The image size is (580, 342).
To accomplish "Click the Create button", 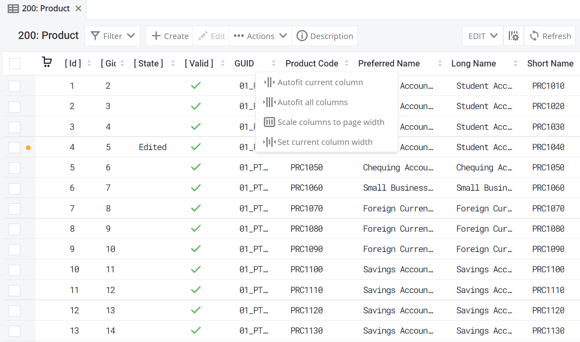I will click(169, 36).
